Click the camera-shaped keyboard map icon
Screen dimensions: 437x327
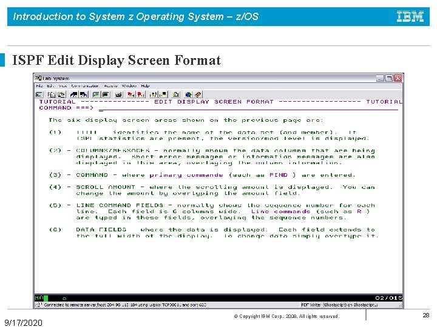(118, 94)
